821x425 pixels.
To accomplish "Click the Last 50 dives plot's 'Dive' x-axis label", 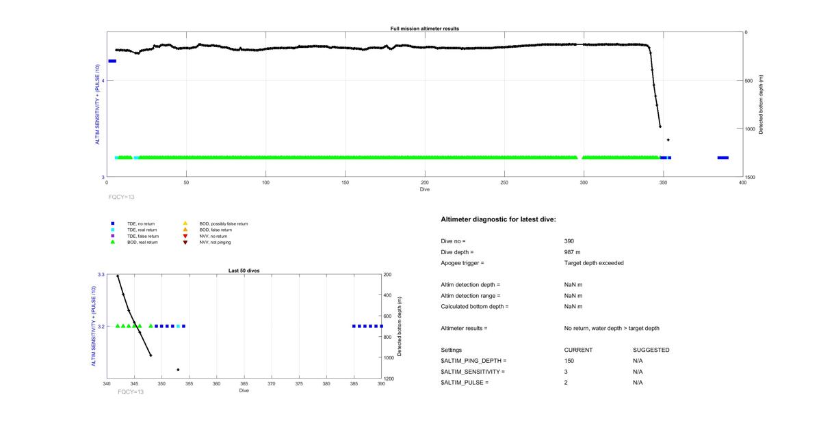I will pyautogui.click(x=244, y=391).
